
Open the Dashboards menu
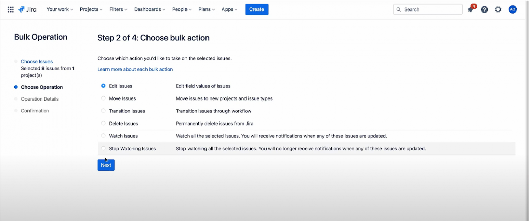150,9
